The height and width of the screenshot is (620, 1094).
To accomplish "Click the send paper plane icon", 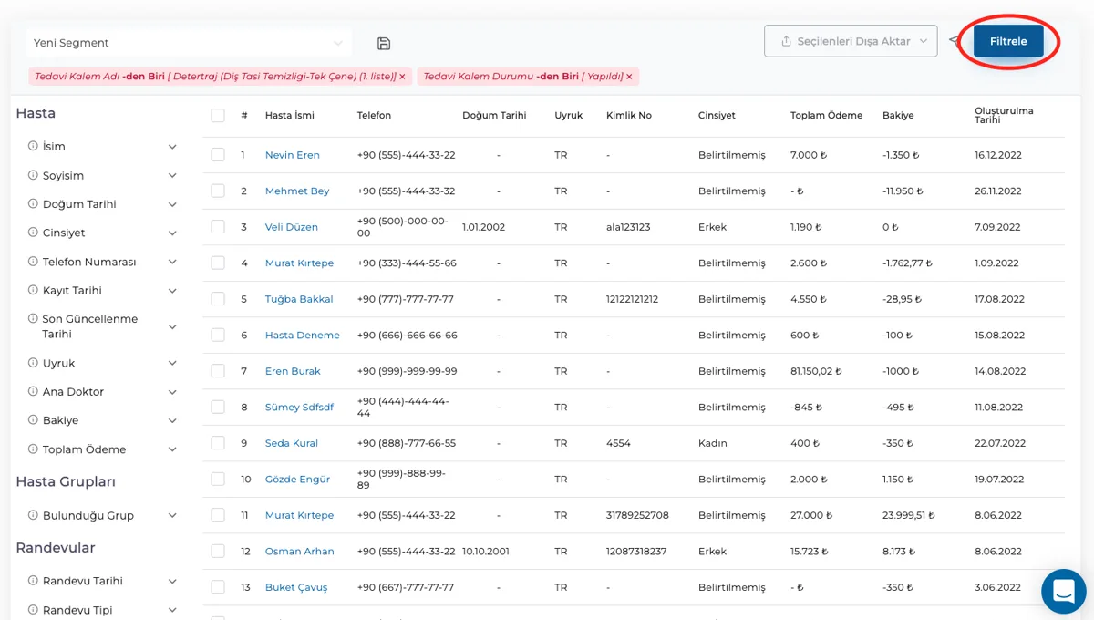I will [x=954, y=41].
